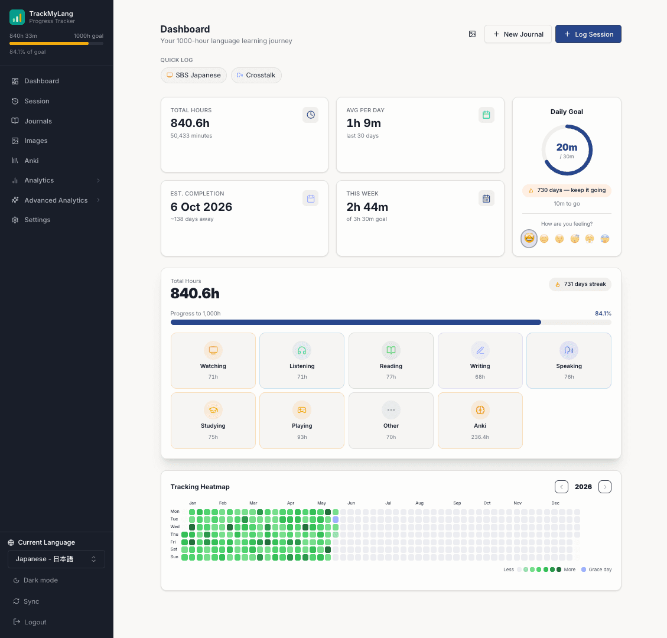Quick log SBS Japanese
The height and width of the screenshot is (638, 667).
(194, 75)
